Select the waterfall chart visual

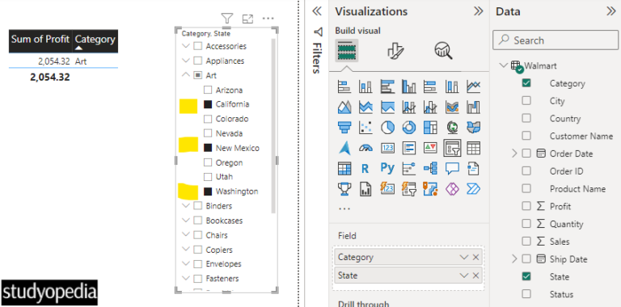pos(473,107)
